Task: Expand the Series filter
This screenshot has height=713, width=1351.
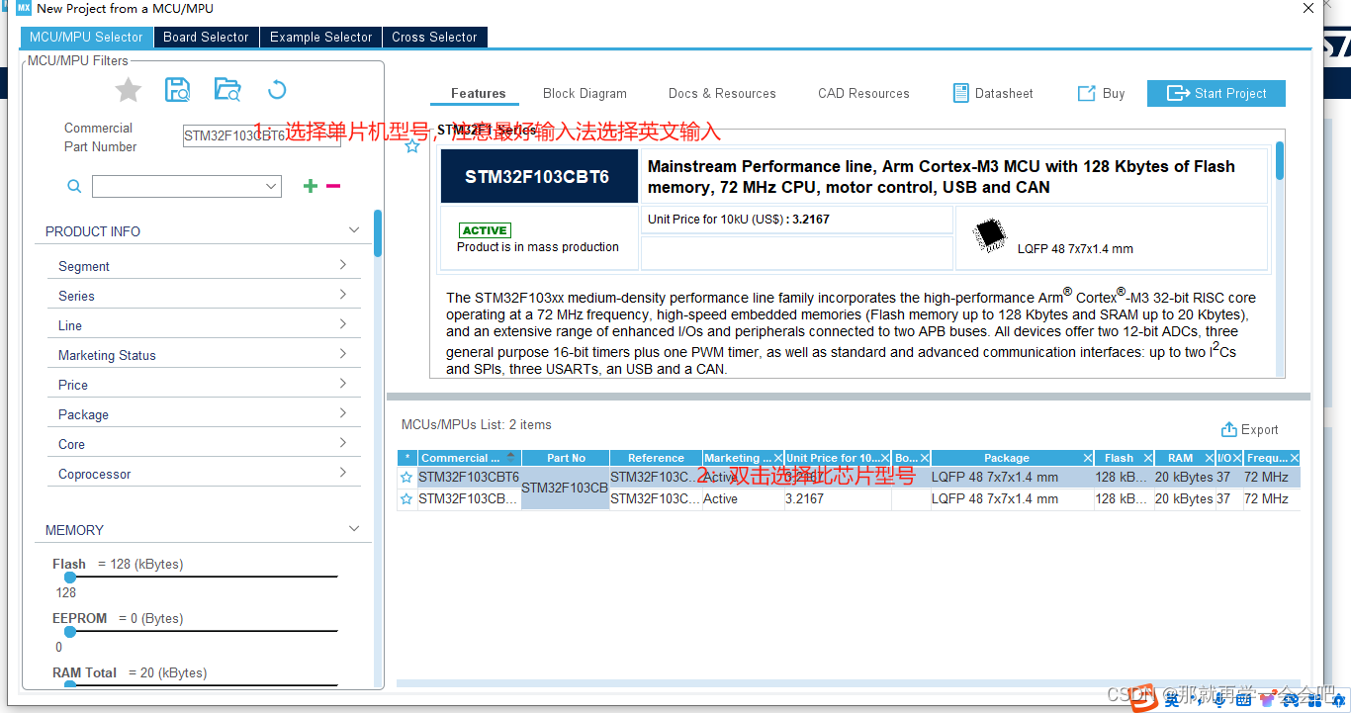Action: pos(343,295)
